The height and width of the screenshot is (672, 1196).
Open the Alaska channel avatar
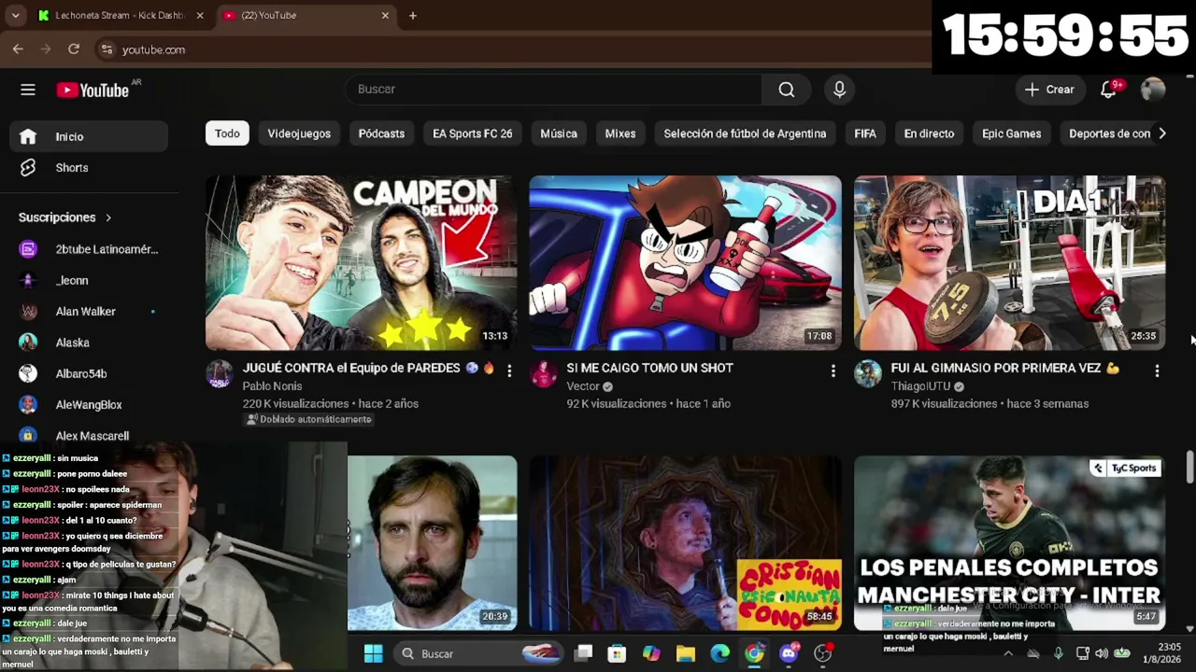[28, 343]
